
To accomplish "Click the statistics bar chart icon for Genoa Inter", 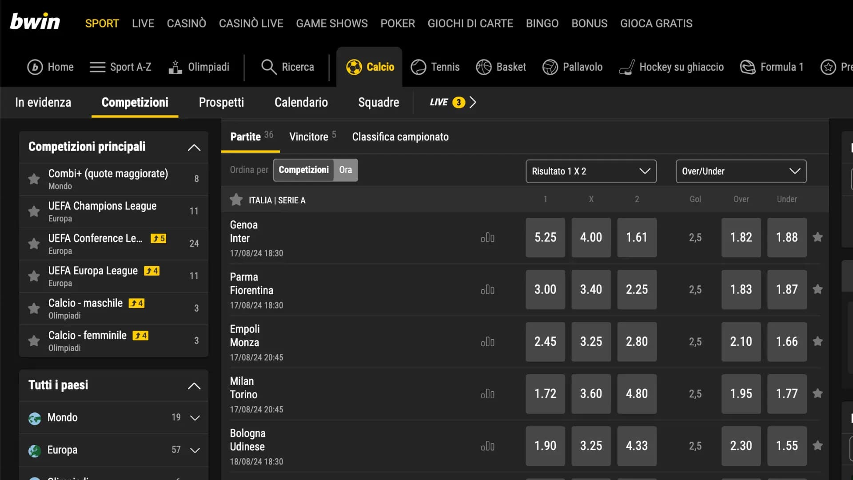I will [x=487, y=237].
